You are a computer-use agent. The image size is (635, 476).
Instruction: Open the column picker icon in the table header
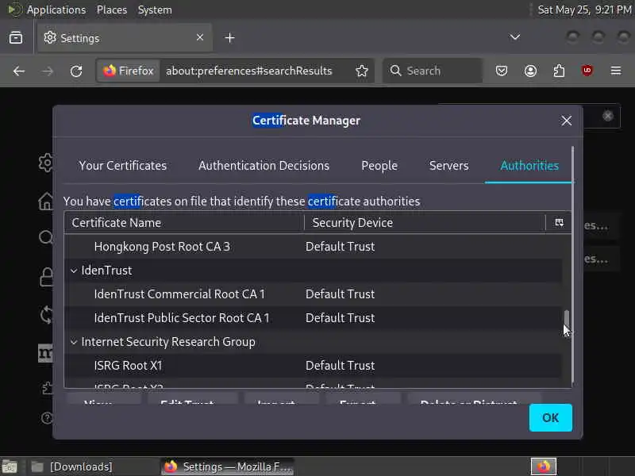(559, 223)
